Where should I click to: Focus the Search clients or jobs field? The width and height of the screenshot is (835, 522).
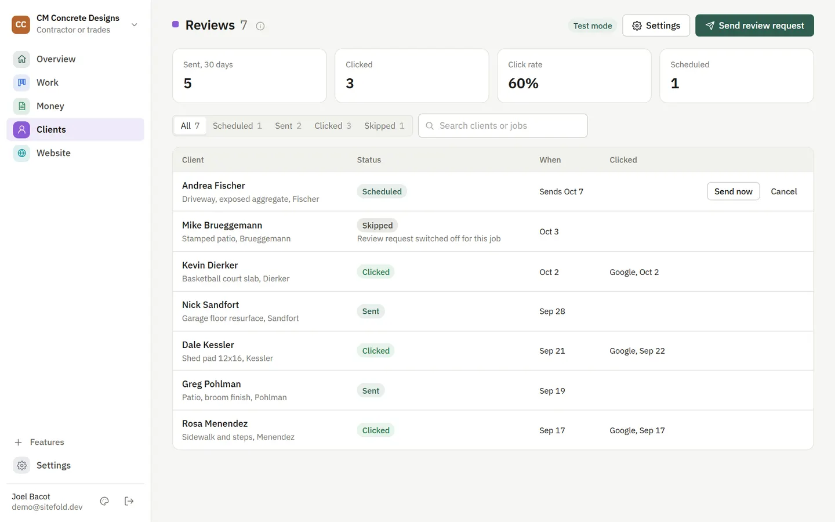tap(503, 126)
